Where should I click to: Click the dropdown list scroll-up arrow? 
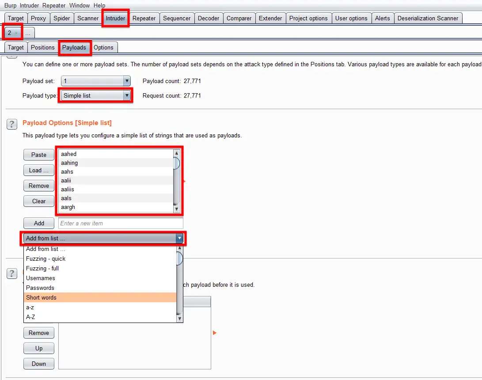pyautogui.click(x=179, y=248)
